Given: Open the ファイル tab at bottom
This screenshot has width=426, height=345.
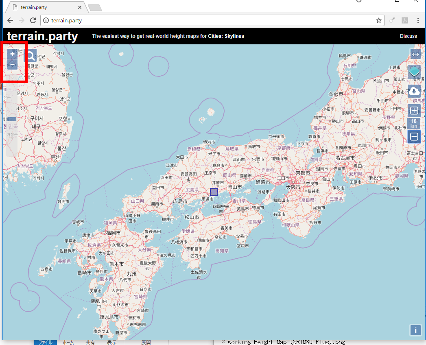Looking at the screenshot, I should tap(45, 343).
